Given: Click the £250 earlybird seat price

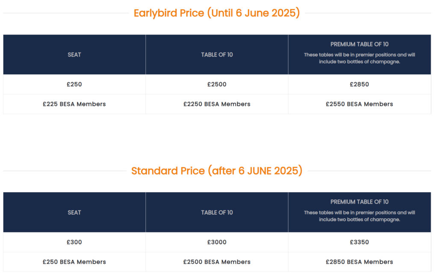Looking at the screenshot, I should [74, 85].
